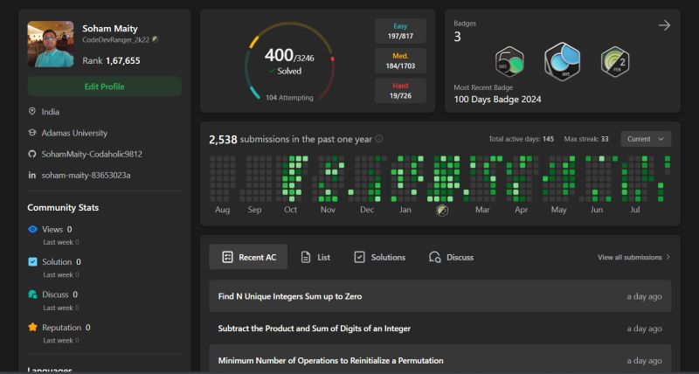Click the orange Reputation star icon
This screenshot has width=699, height=374.
pyautogui.click(x=32, y=327)
